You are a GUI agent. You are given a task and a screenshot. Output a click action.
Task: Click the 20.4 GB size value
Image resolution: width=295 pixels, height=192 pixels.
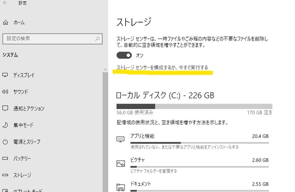pos(261,136)
